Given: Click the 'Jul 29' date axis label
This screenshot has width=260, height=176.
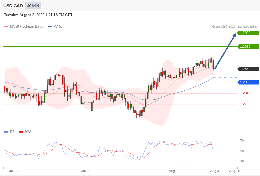Looking at the screenshot, I should click(x=14, y=171).
